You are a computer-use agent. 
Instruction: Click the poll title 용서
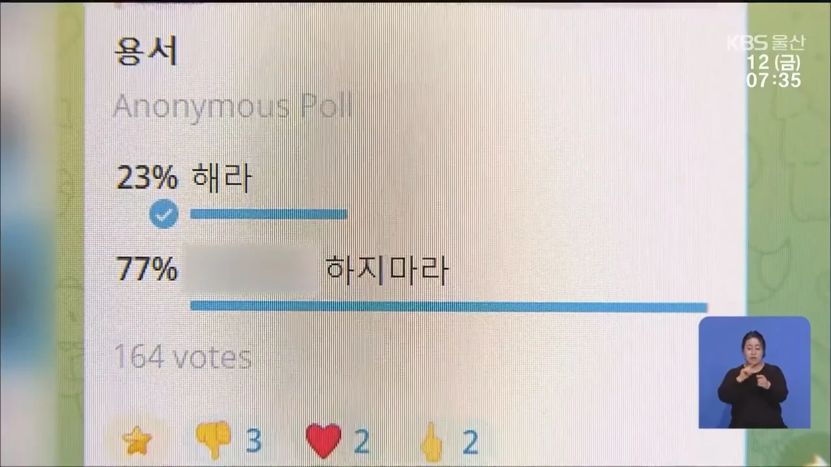146,51
